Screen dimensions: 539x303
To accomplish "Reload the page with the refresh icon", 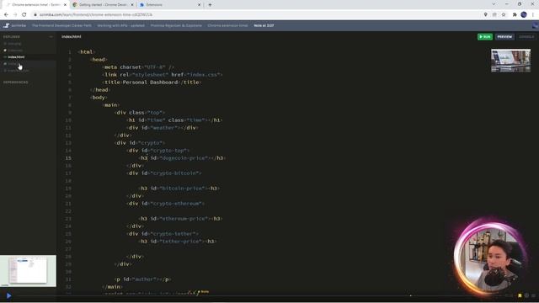I will 24,15.
